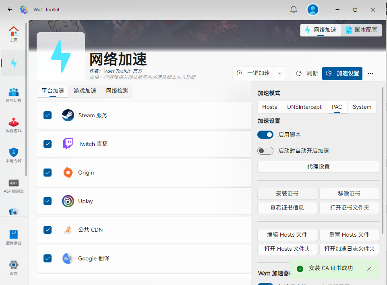
Task: Open the 插件商店 plugin store icon
Action: click(14, 237)
